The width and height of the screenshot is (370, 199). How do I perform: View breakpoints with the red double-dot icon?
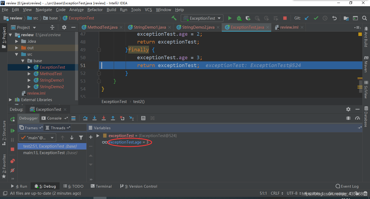pyautogui.click(x=12, y=161)
